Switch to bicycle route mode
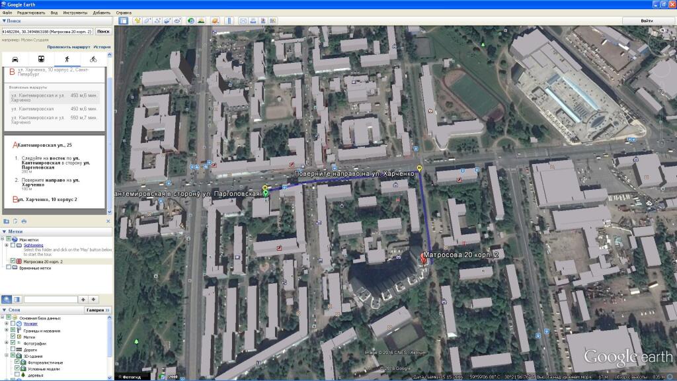Image resolution: width=677 pixels, height=381 pixels. (x=93, y=59)
